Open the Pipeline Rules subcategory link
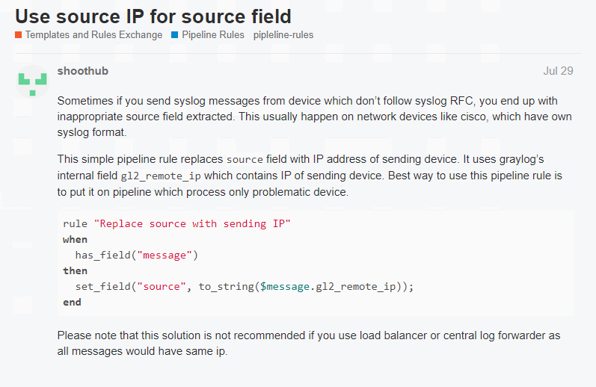Viewport: 596px width, 387px height. click(x=213, y=35)
